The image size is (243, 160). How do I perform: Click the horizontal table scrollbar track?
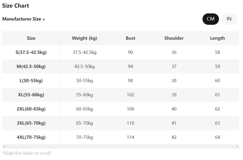click(120, 147)
